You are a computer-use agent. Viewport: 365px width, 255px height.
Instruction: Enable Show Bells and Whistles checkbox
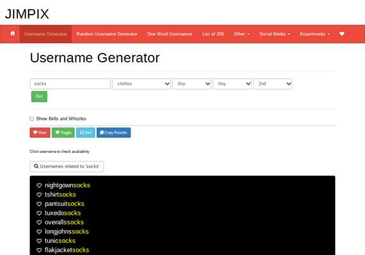(x=32, y=119)
